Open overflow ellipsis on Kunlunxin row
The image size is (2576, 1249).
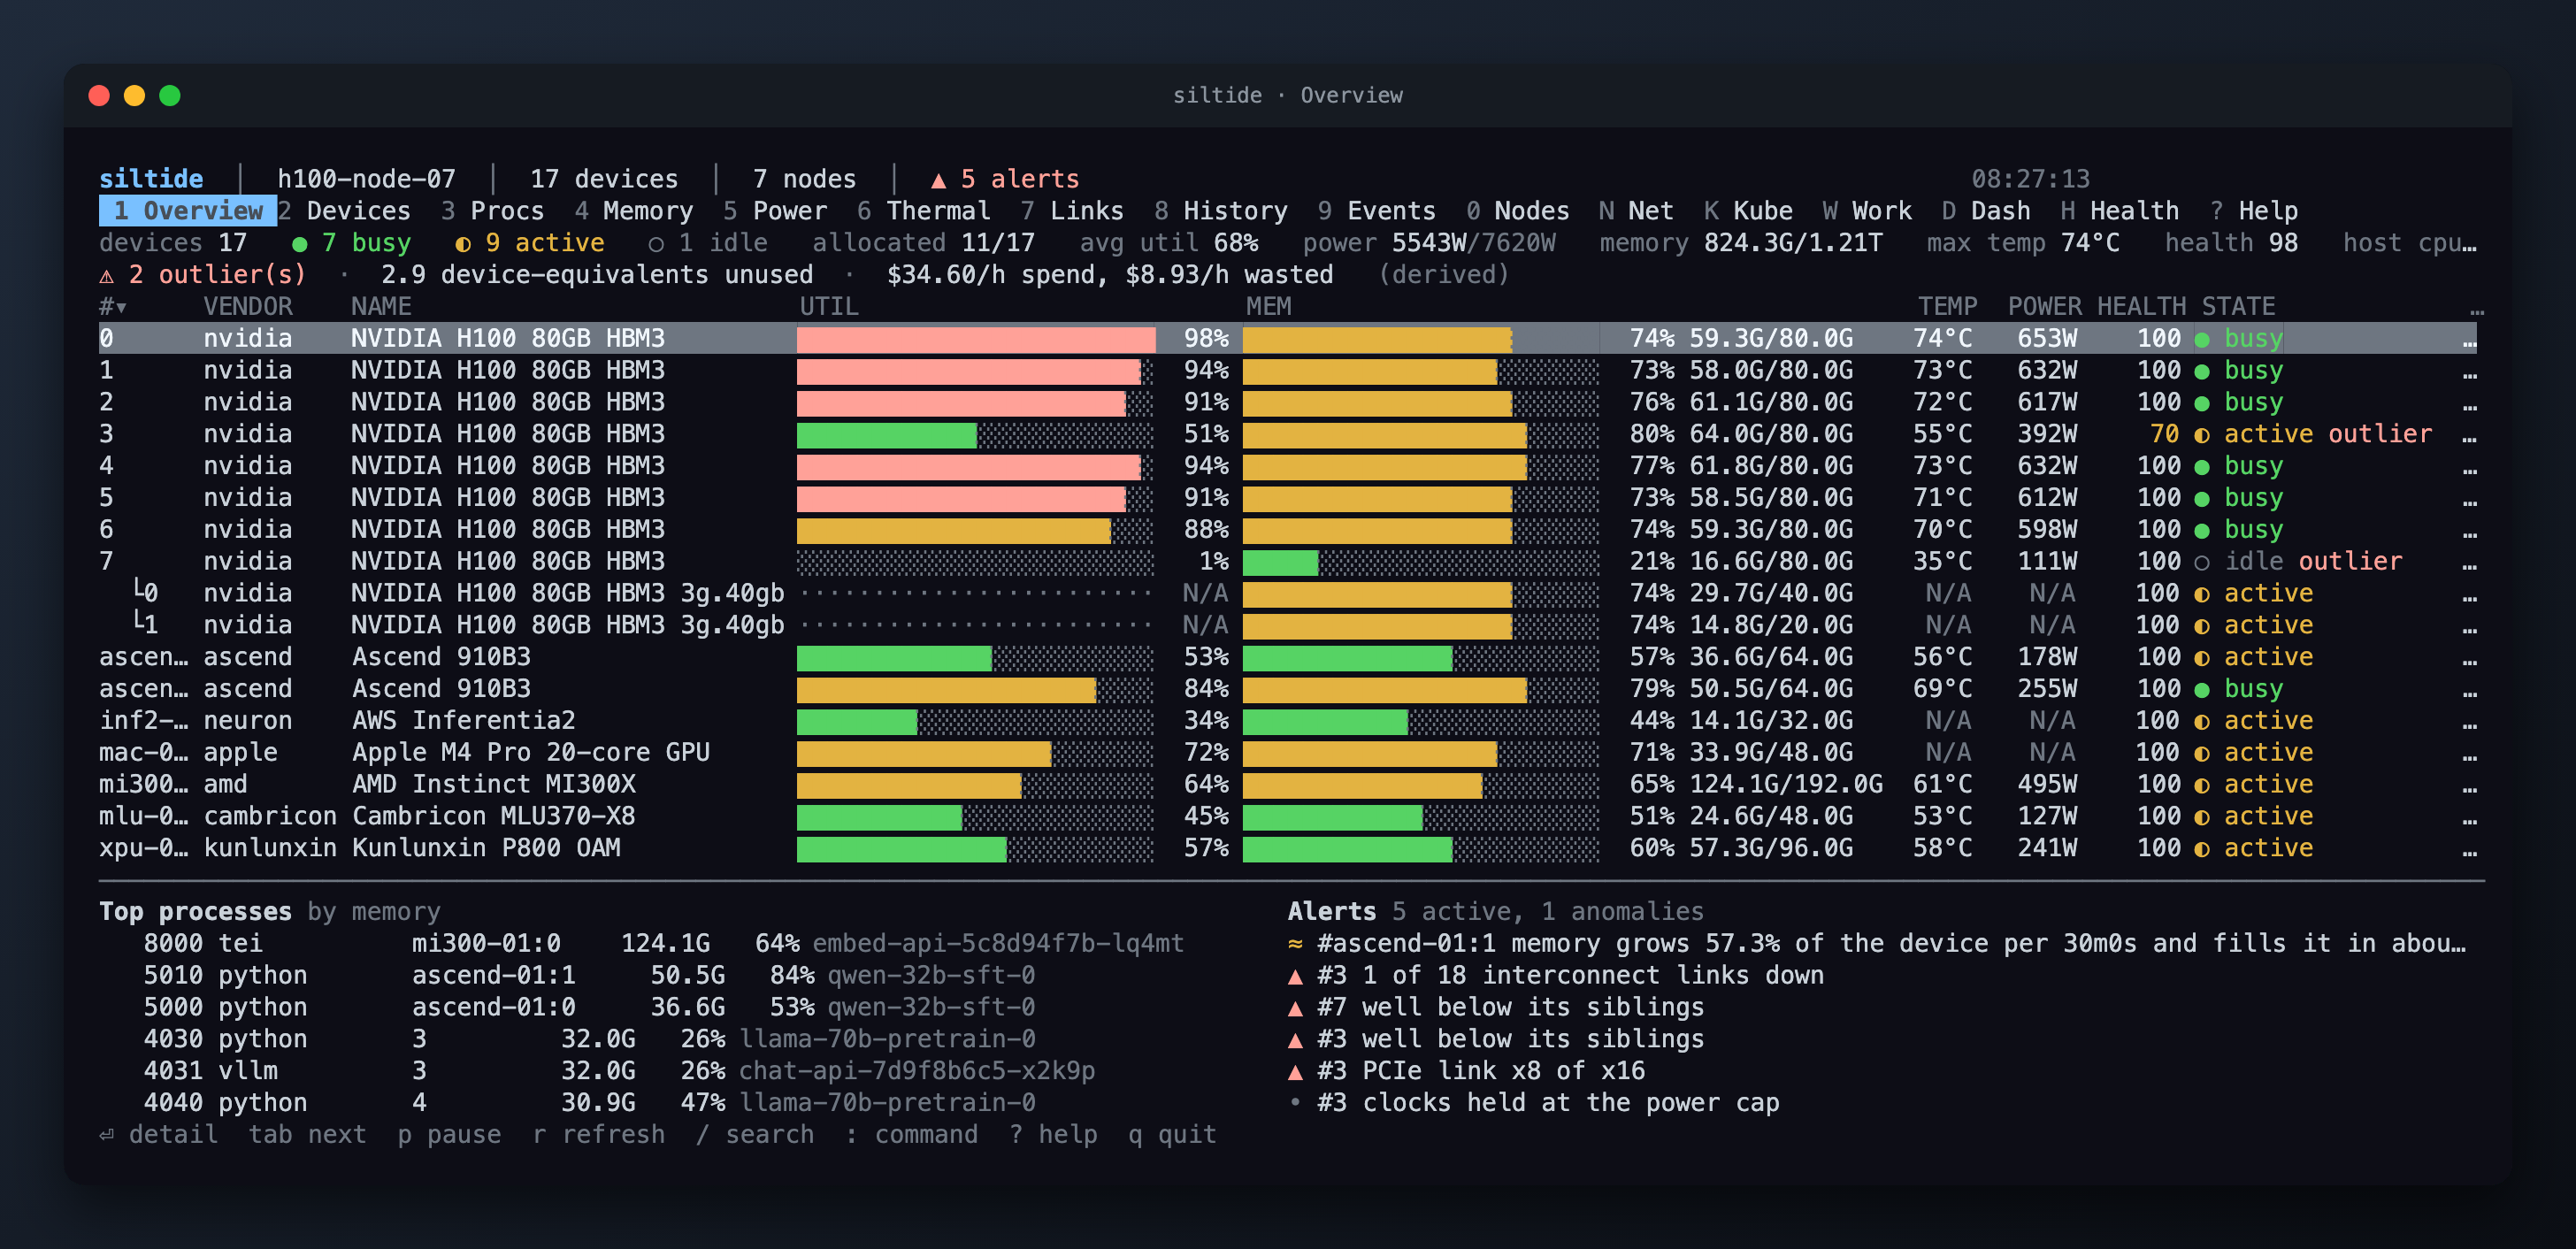2470,852
